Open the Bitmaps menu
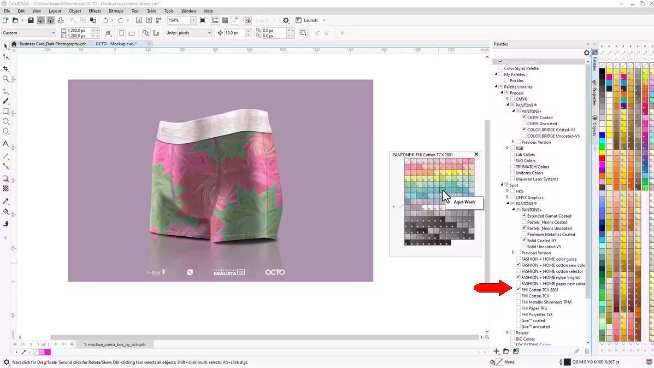Screen dimensions: 654x368 pos(116,11)
